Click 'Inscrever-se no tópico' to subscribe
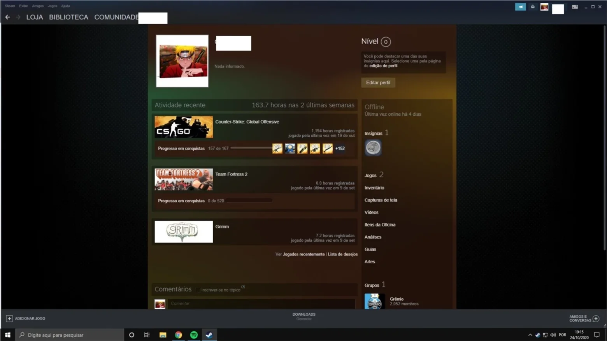607x341 pixels. [221, 290]
